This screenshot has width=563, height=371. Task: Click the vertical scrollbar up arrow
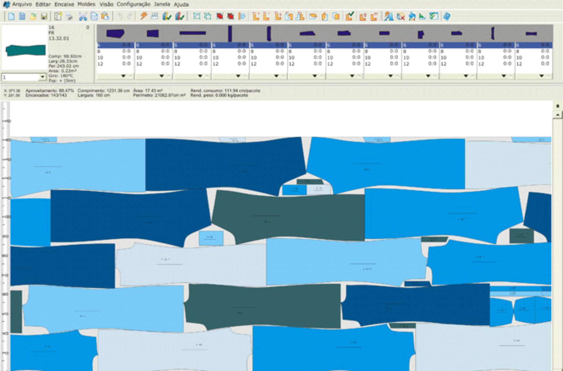(x=558, y=115)
